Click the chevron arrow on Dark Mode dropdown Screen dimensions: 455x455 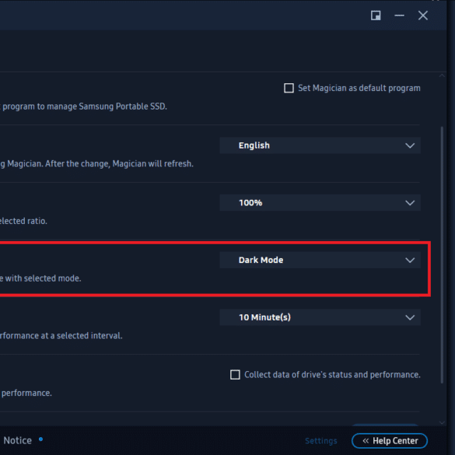tap(410, 260)
